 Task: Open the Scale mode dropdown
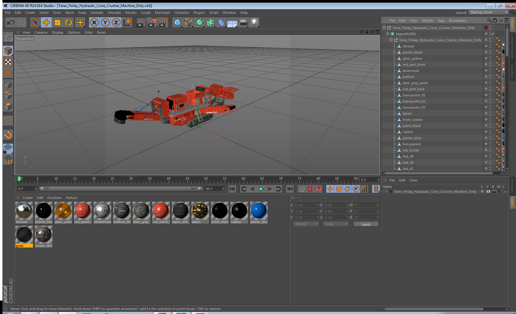(x=336, y=224)
